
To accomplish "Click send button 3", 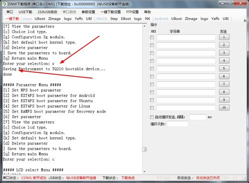I will coord(224,53).
